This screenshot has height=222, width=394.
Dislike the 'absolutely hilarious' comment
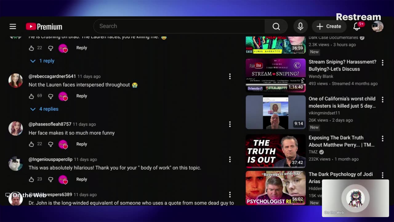51,179
